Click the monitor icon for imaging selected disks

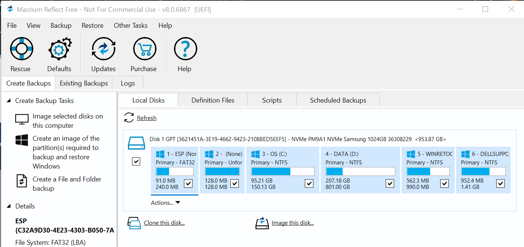click(x=22, y=119)
